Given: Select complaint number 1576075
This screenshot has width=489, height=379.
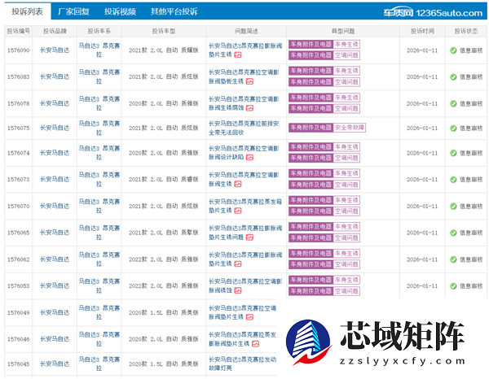Looking at the screenshot, I should tap(19, 128).
